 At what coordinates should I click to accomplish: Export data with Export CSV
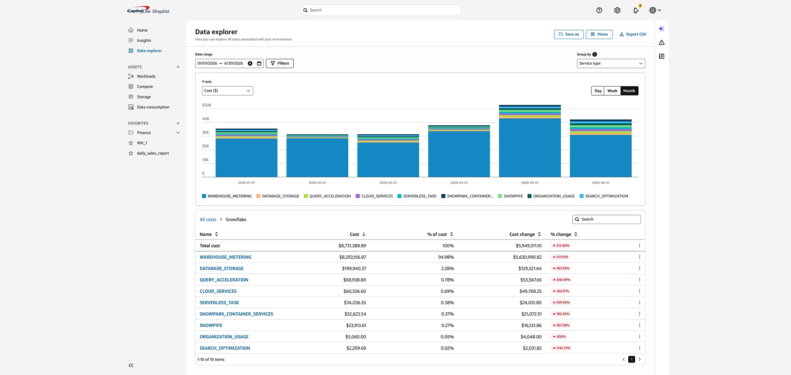pos(633,34)
